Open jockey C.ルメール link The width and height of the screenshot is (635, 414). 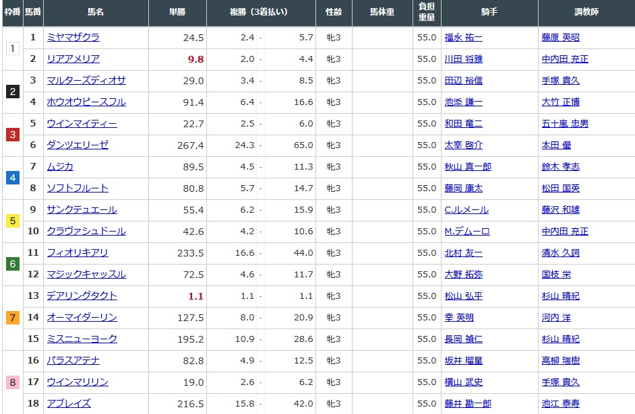(x=466, y=210)
